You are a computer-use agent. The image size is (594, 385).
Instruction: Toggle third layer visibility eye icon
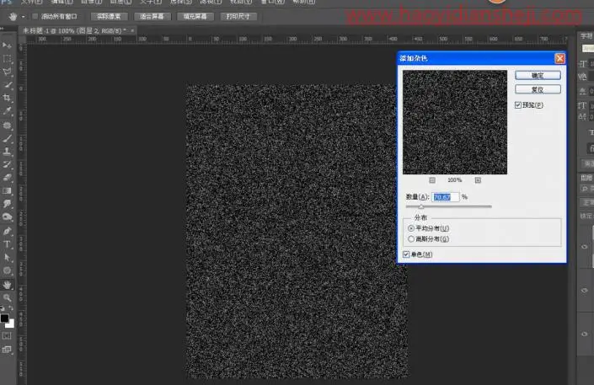[584, 334]
